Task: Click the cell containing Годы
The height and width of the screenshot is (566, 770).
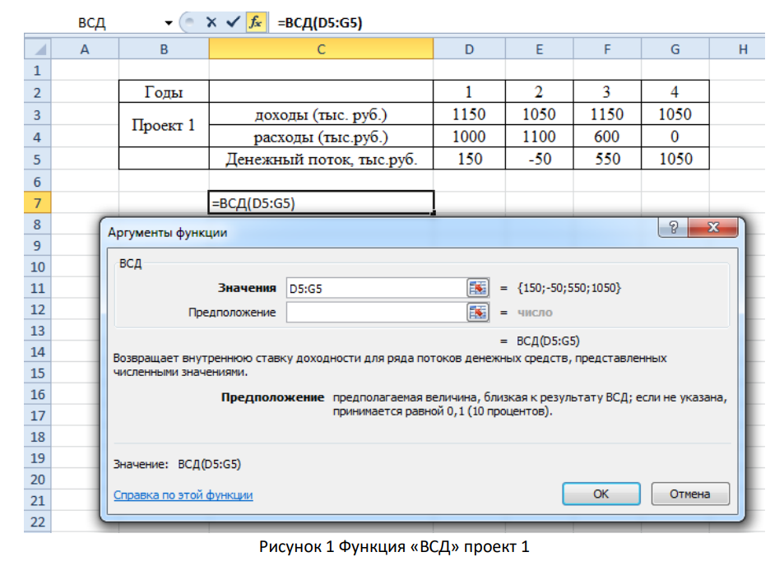Action: (x=164, y=92)
